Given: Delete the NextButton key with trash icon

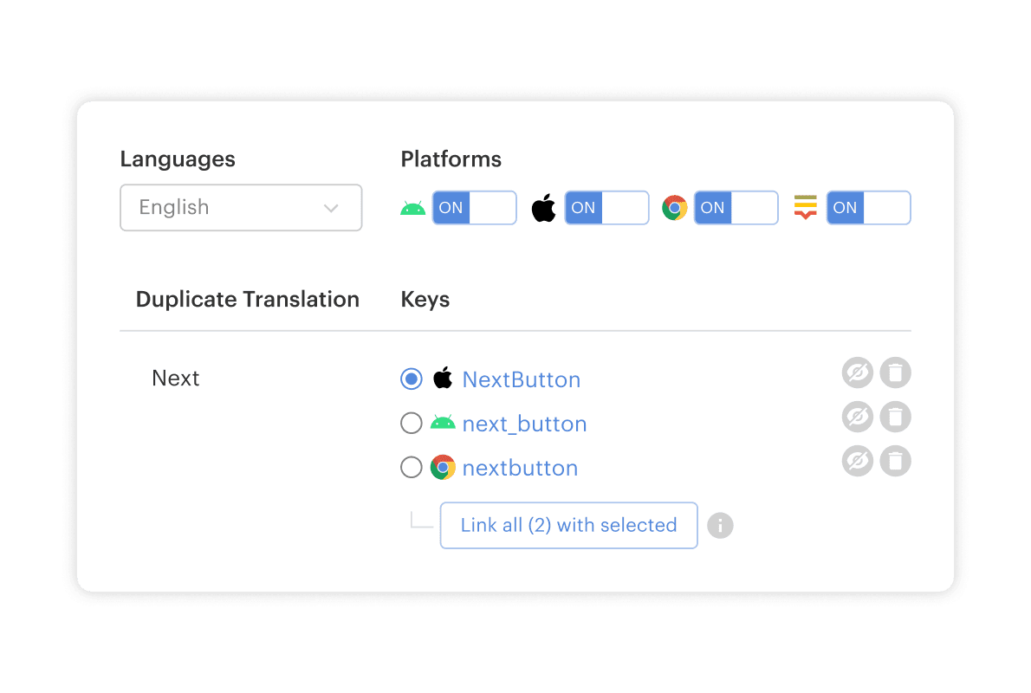Looking at the screenshot, I should (896, 373).
